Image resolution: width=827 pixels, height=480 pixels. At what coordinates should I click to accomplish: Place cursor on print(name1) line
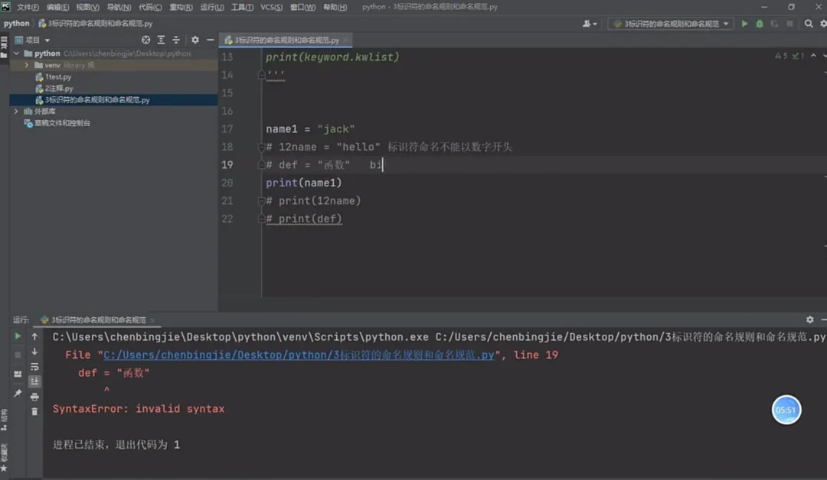304,183
